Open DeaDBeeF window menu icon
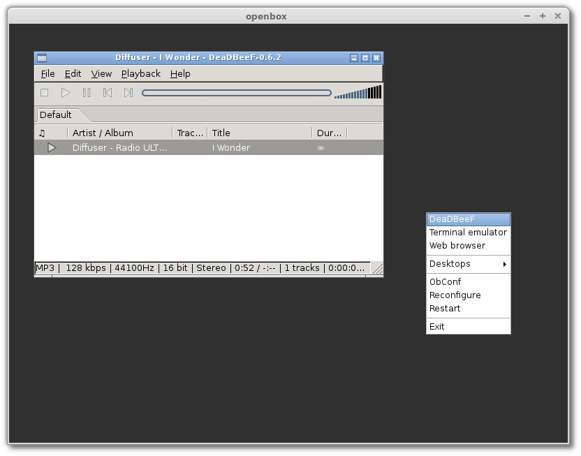 [x=42, y=58]
